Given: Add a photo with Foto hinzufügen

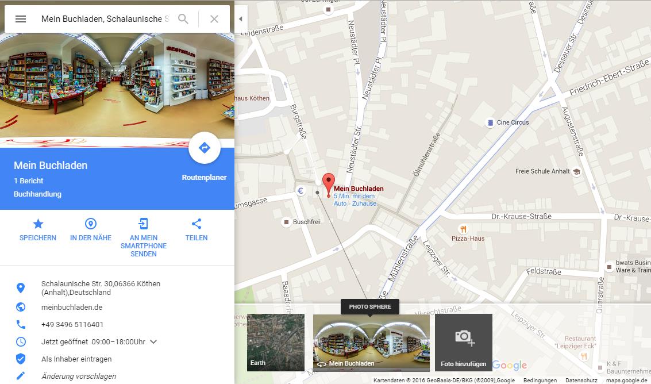Looking at the screenshot, I should [463, 343].
